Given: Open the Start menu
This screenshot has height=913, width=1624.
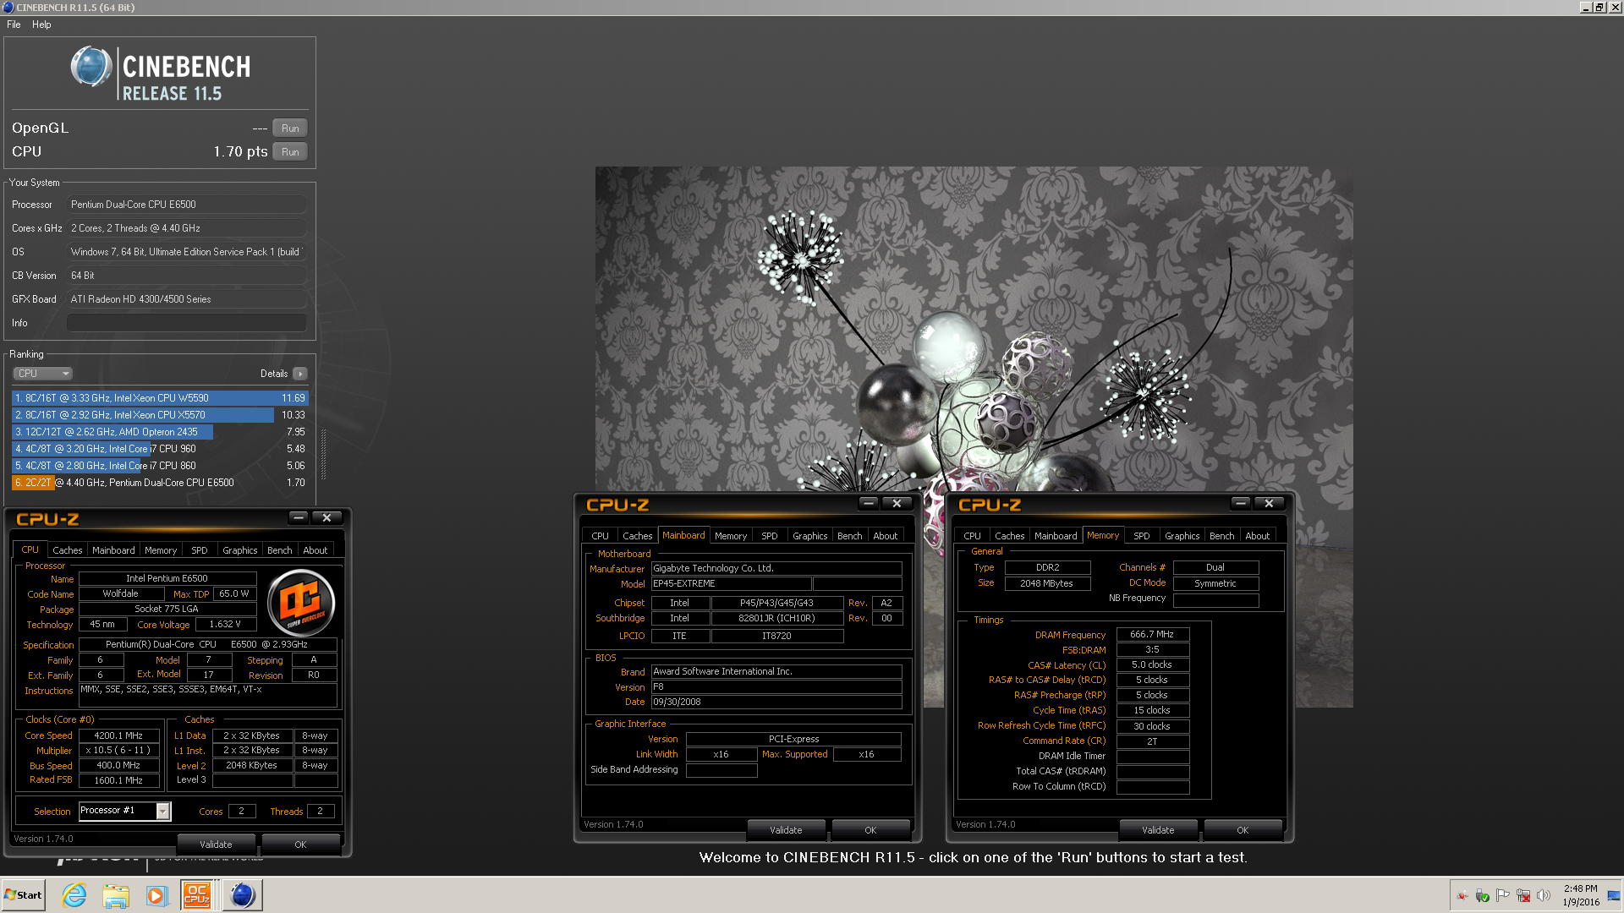Looking at the screenshot, I should pyautogui.click(x=23, y=895).
